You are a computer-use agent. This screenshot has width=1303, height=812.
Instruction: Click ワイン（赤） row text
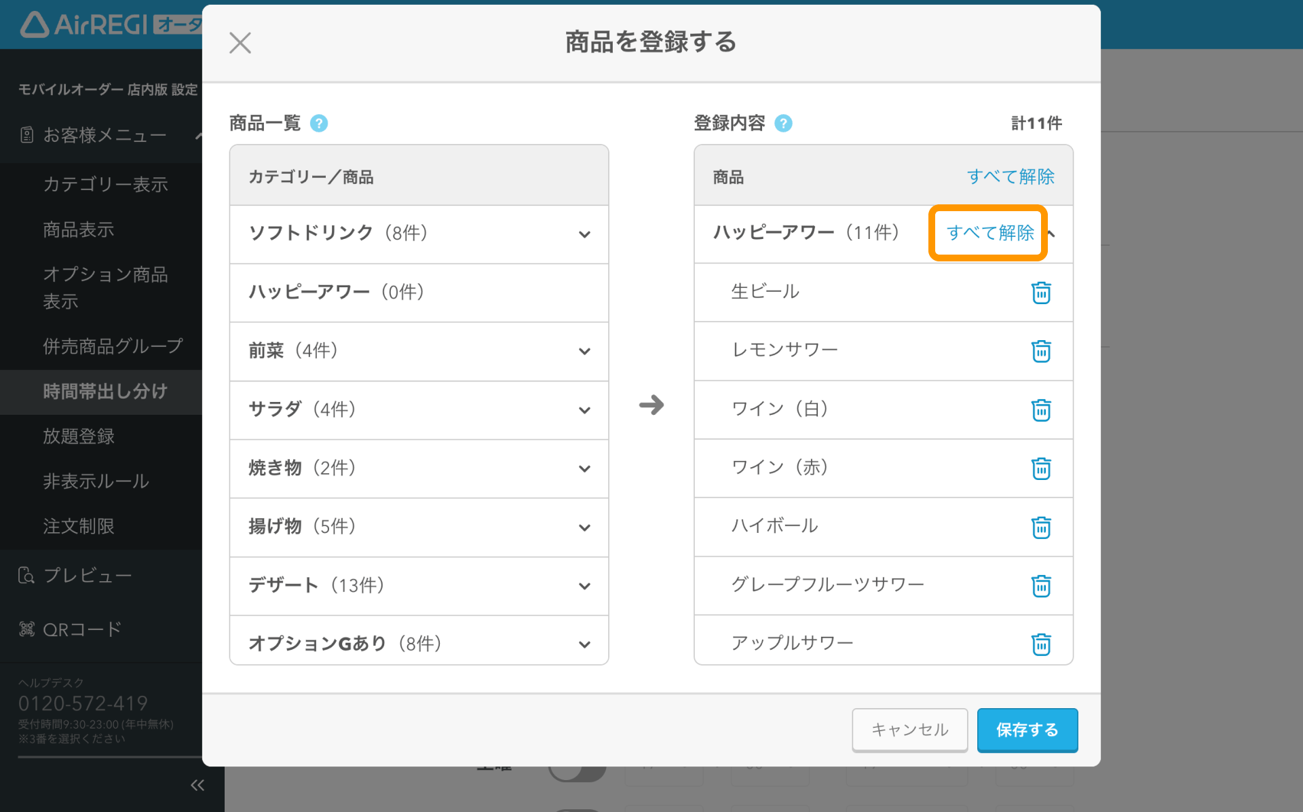pos(780,467)
